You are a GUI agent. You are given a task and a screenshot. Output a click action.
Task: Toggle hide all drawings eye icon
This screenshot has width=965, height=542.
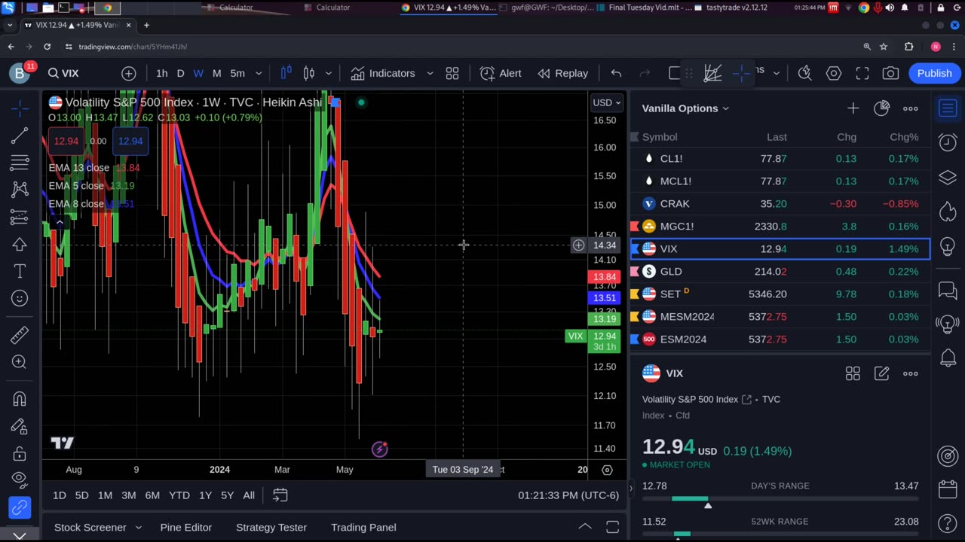pos(20,480)
